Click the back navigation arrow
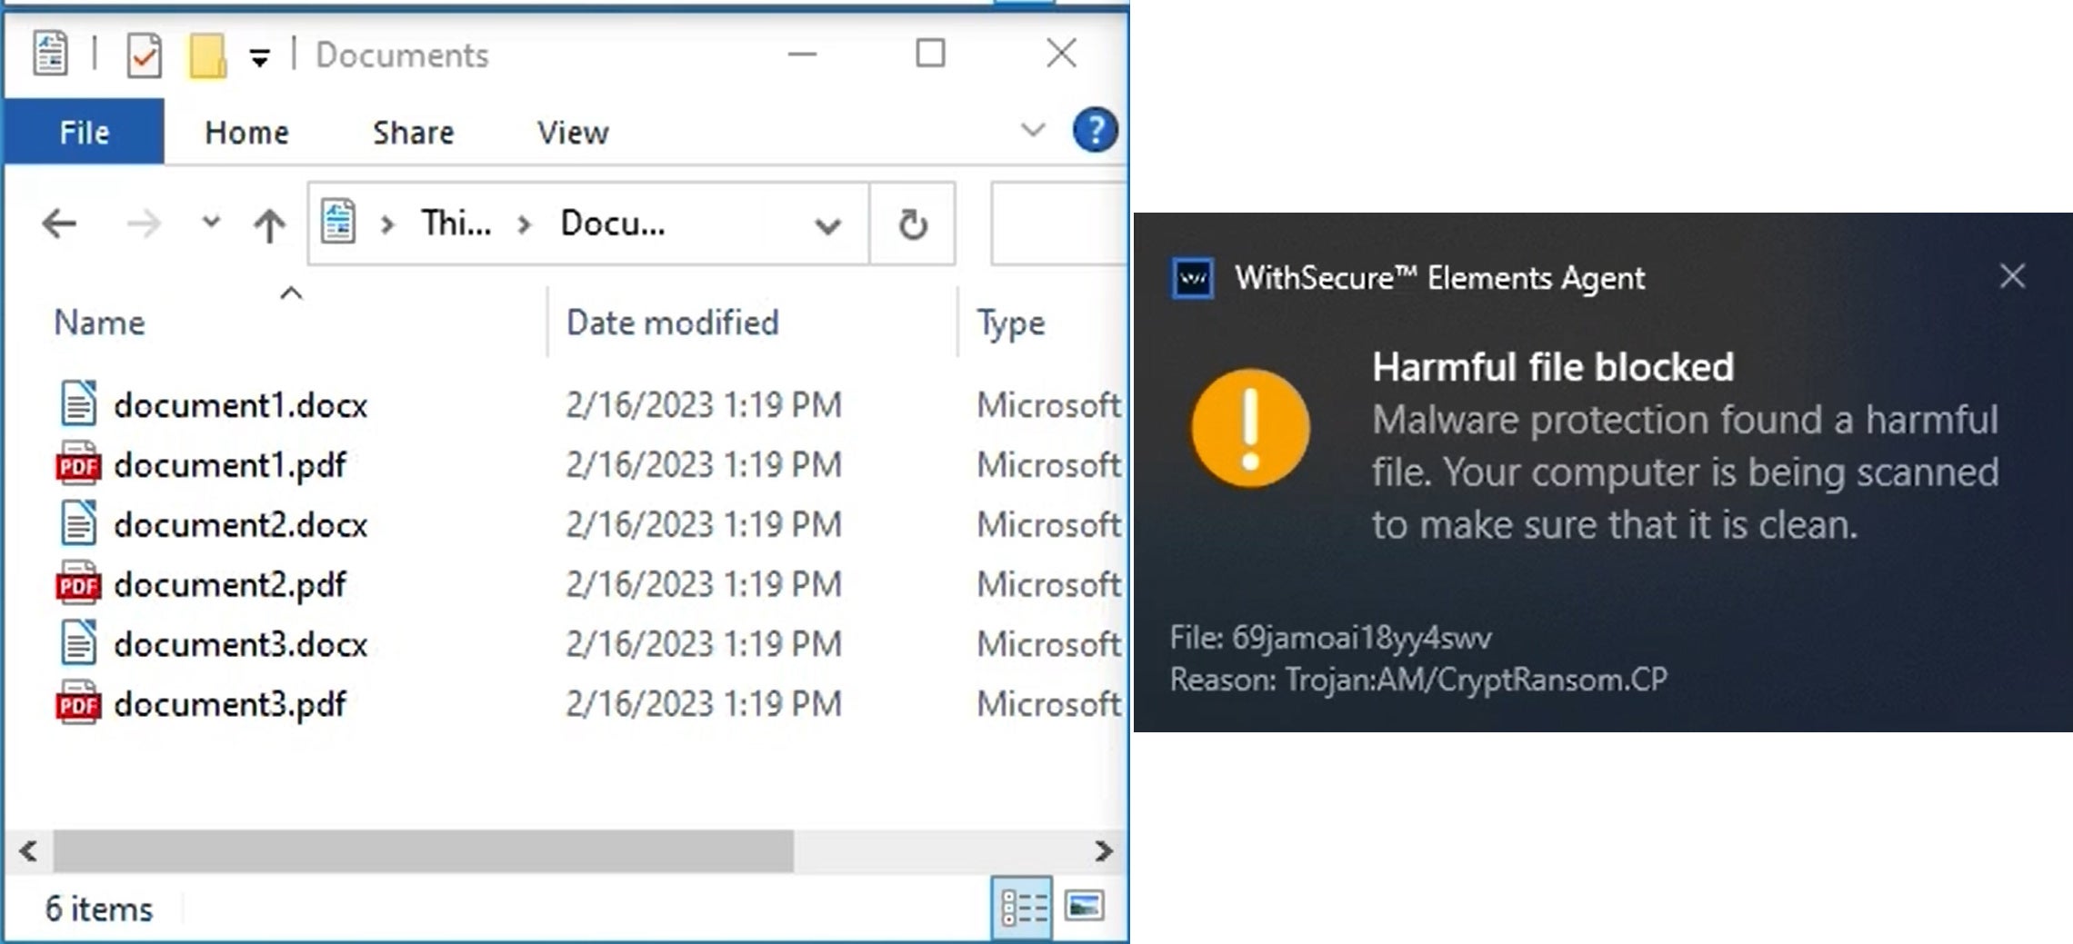This screenshot has width=2073, height=944. 59,224
